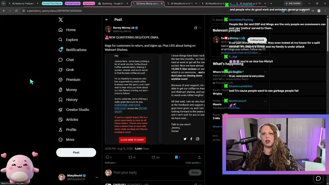Click the Instagram icon in email image
329x185 pixels.
coord(197,139)
